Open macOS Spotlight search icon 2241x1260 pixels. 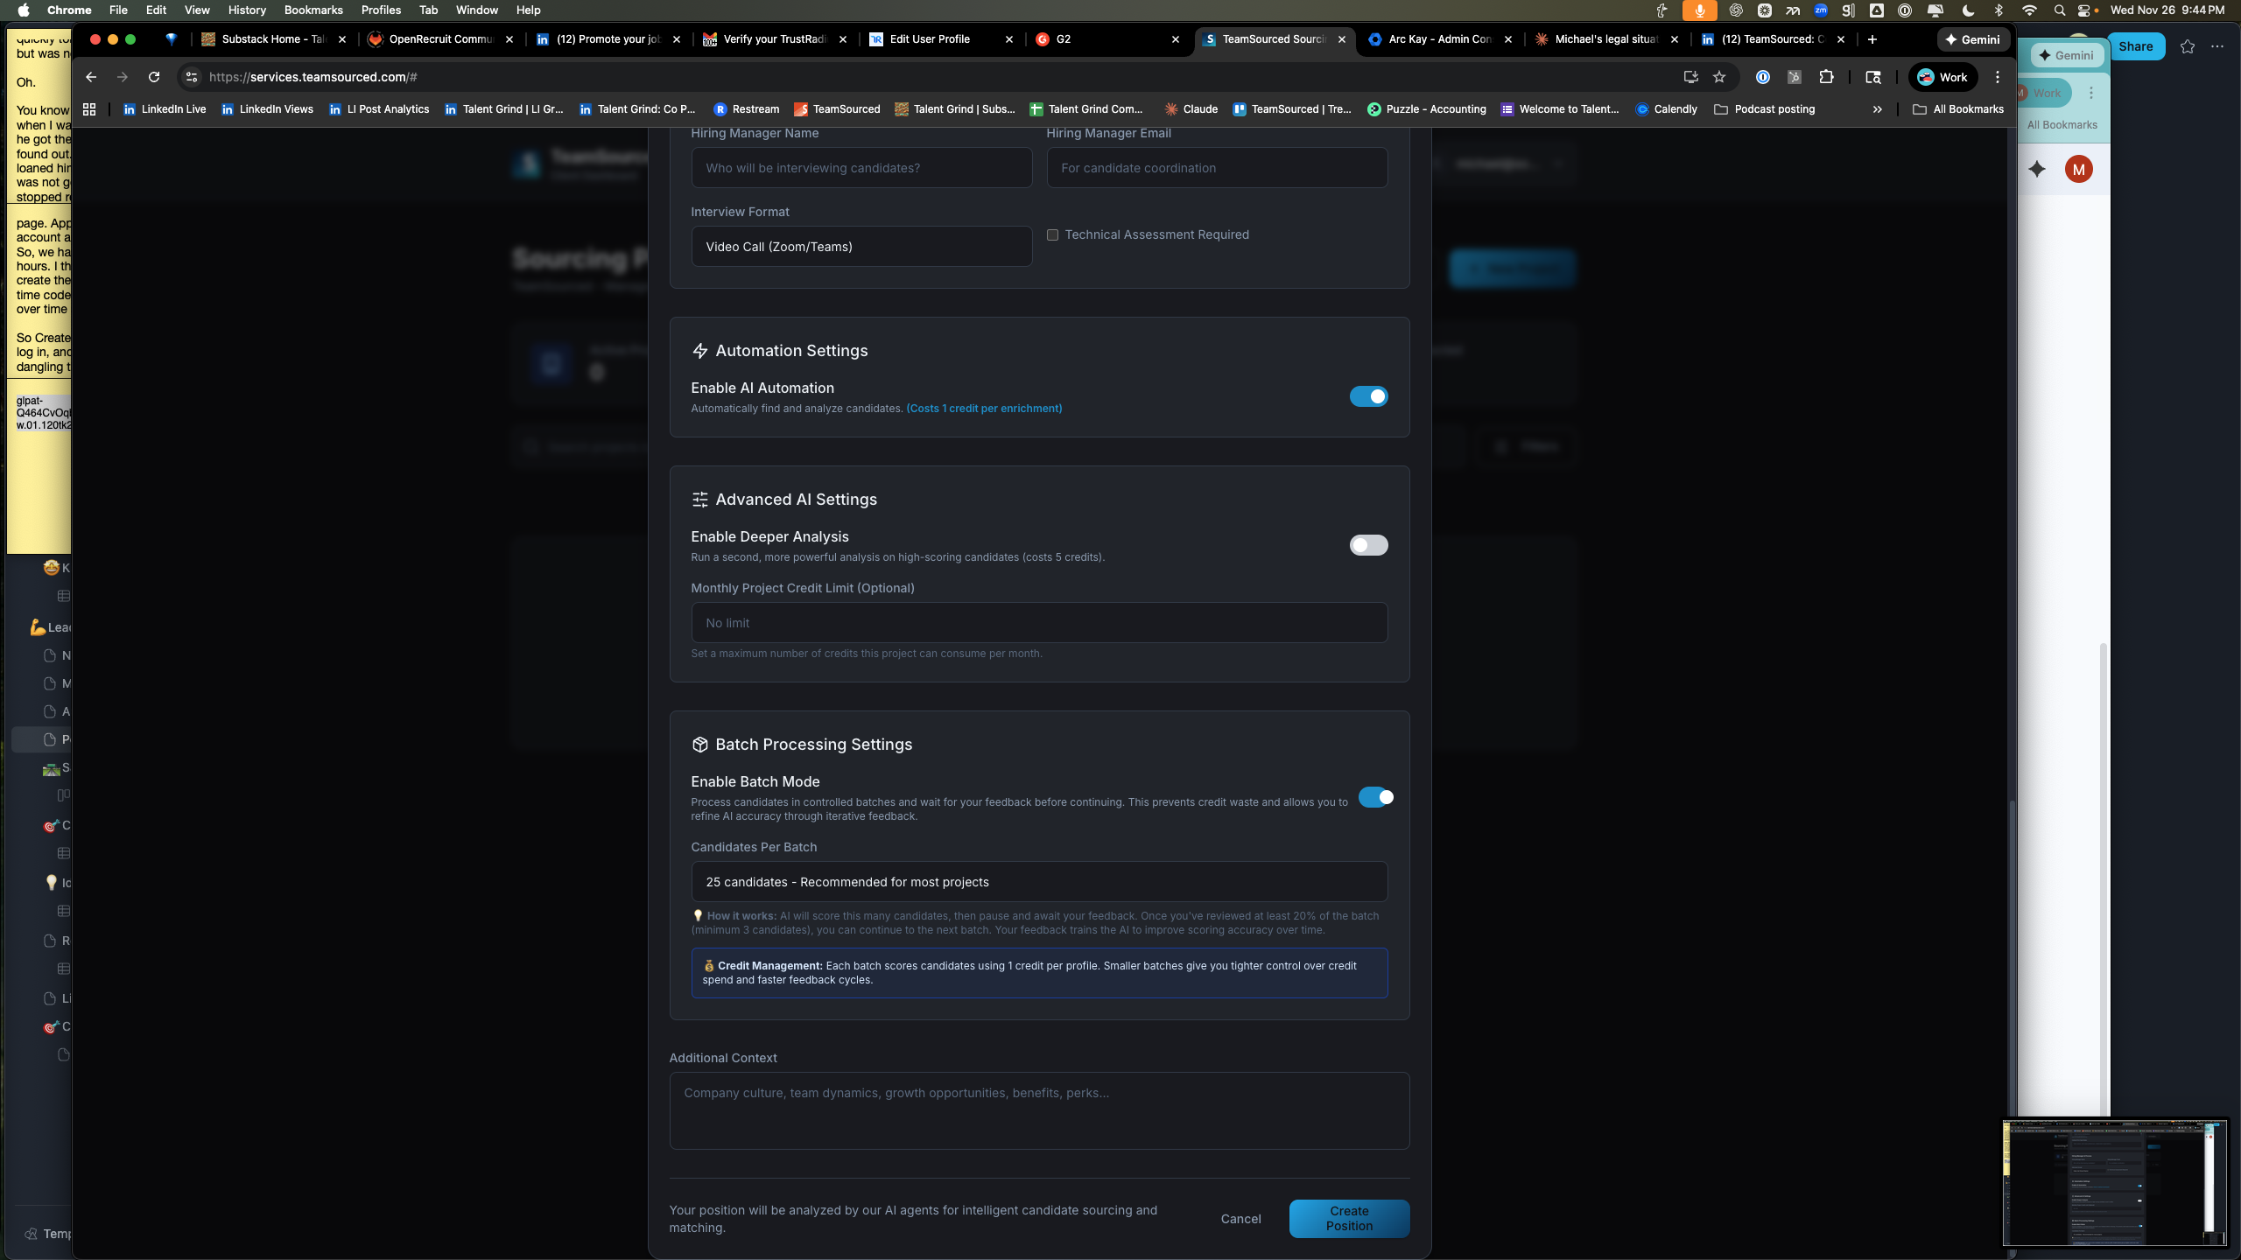(2060, 10)
